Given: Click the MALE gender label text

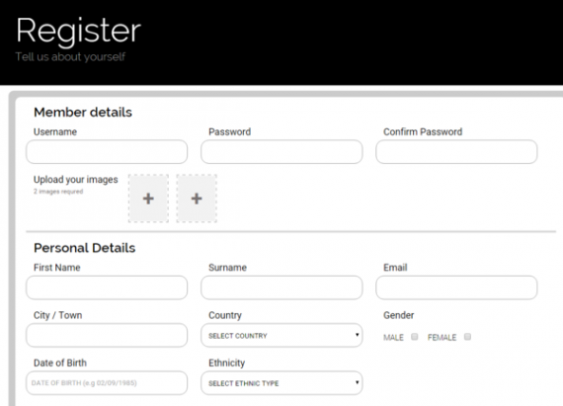Looking at the screenshot, I should (393, 338).
